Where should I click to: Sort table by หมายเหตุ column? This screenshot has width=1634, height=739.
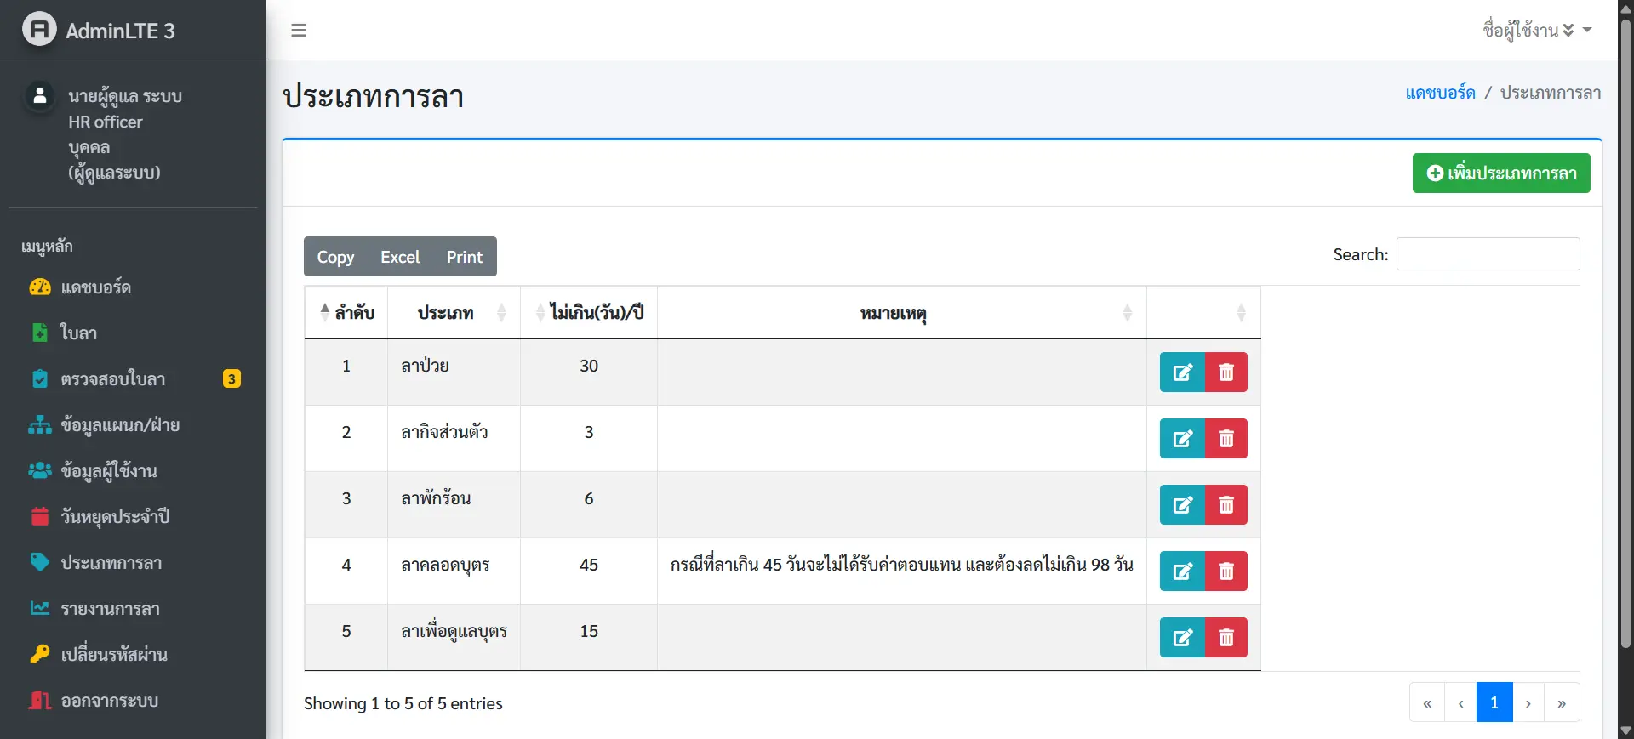click(902, 312)
